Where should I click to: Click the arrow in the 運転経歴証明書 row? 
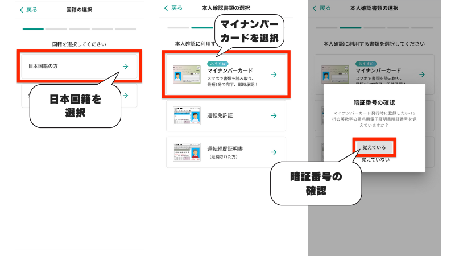click(x=274, y=152)
